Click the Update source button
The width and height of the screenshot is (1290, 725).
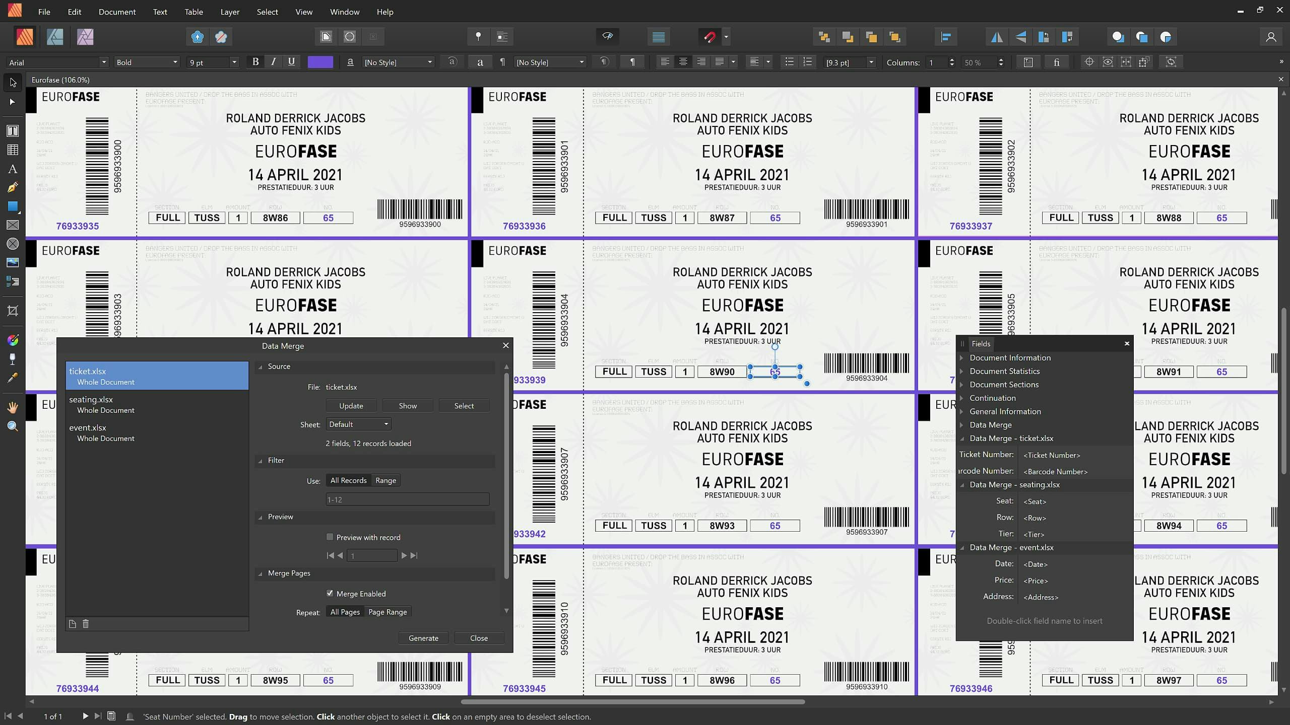click(x=351, y=406)
